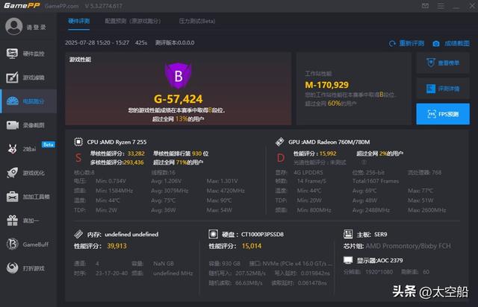Screen dimensions: 478x307
Task: Click the CPU chip icon
Action: 78,142
